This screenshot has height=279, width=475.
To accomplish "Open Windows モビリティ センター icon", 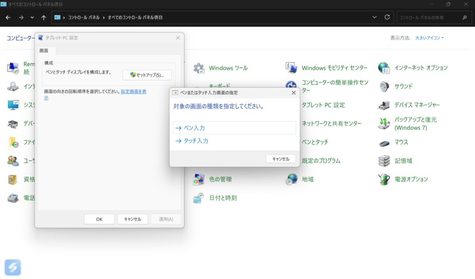I will pos(291,68).
